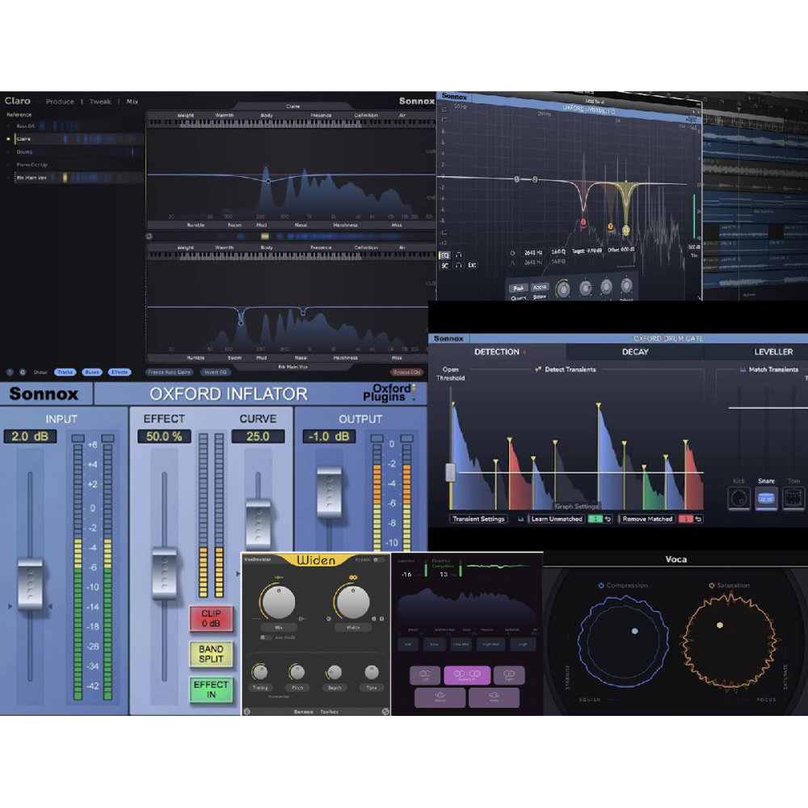Click the Inflator INPUT fader handle
Viewport: 808px width, 808px height.
pyautogui.click(x=30, y=584)
